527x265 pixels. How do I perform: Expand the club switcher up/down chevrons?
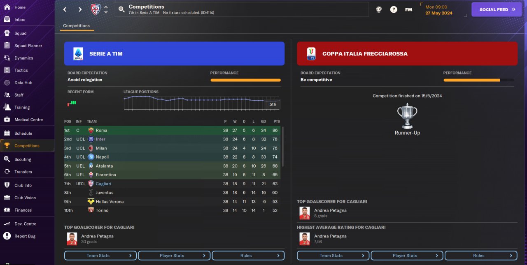click(x=106, y=9)
